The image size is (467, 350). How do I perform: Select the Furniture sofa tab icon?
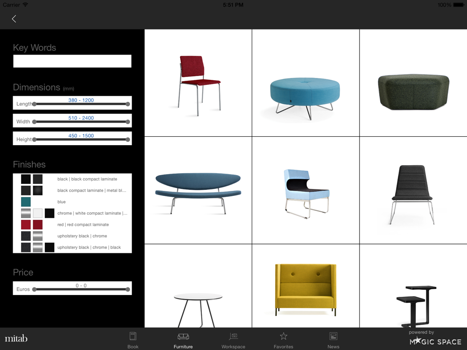[x=183, y=336]
